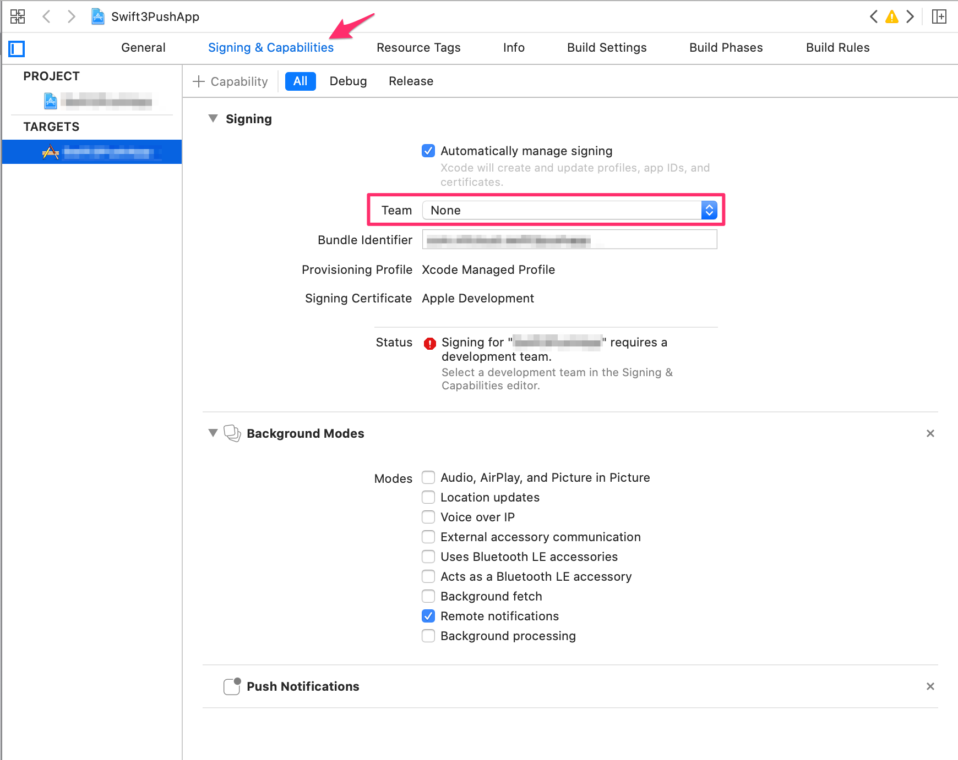Click the red signing error status icon
The height and width of the screenshot is (760, 958).
click(x=429, y=344)
